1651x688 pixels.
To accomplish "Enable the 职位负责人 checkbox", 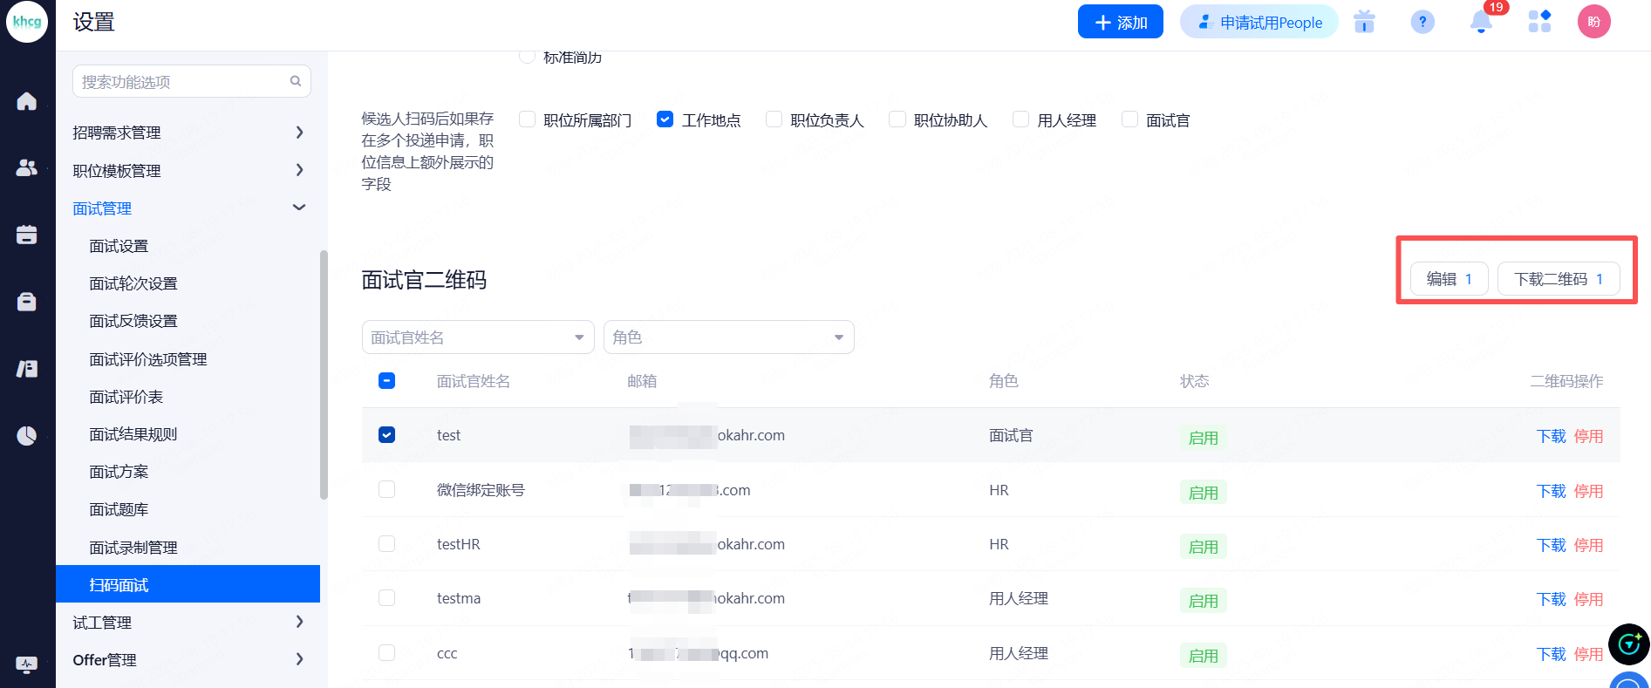I will click(x=774, y=119).
